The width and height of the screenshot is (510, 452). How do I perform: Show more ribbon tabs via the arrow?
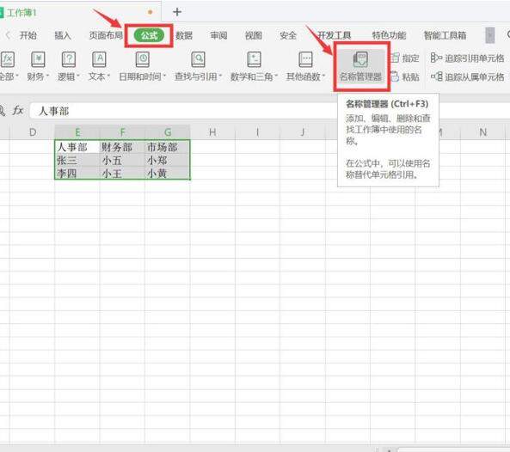490,35
